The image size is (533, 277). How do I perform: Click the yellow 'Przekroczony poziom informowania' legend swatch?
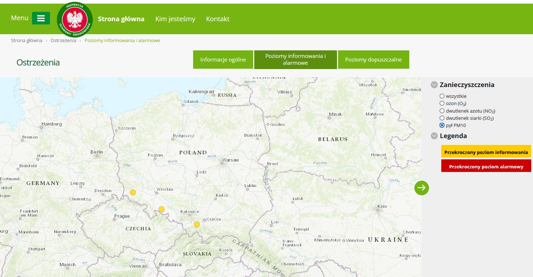(486, 151)
